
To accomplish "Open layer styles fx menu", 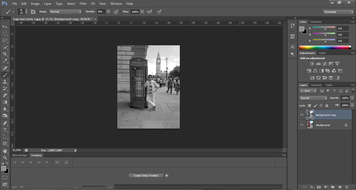I will [312, 187].
